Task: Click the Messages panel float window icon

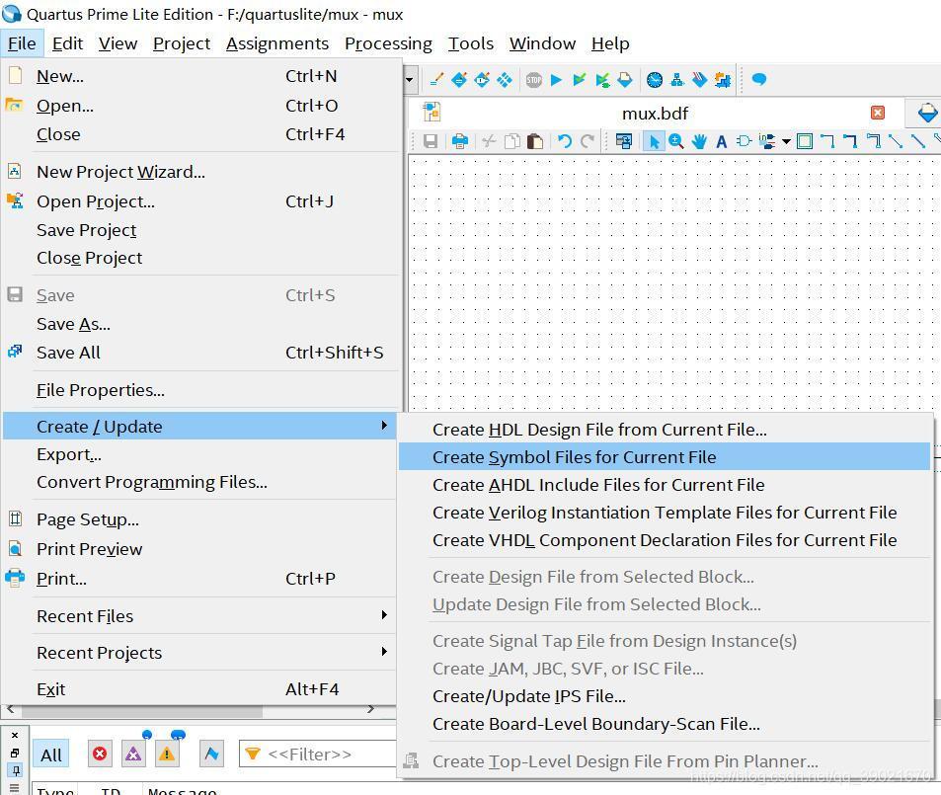Action: [x=15, y=753]
